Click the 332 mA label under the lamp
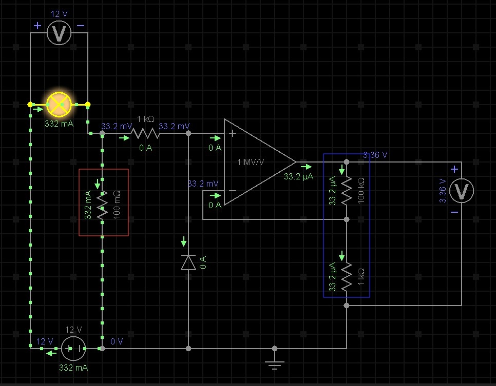The width and height of the screenshot is (496, 386). click(x=60, y=124)
